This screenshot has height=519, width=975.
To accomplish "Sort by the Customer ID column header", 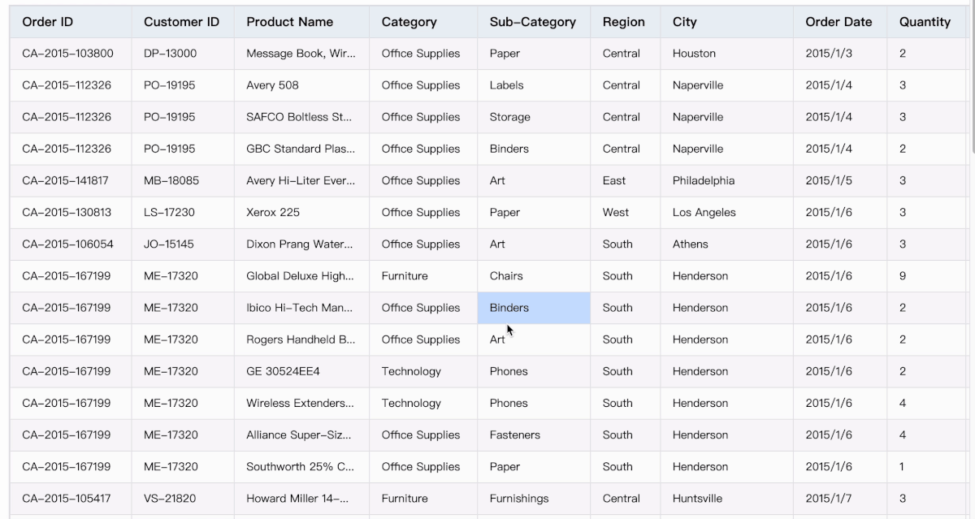I will (x=181, y=22).
